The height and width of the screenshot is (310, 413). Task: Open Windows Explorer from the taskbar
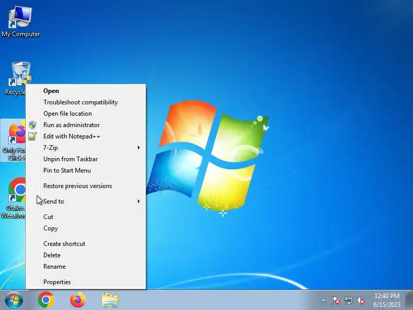[x=110, y=300]
